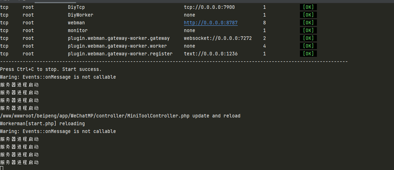
Task: Click the websocket://0.0.0.0:7272 listen address
Action: tap(218, 38)
